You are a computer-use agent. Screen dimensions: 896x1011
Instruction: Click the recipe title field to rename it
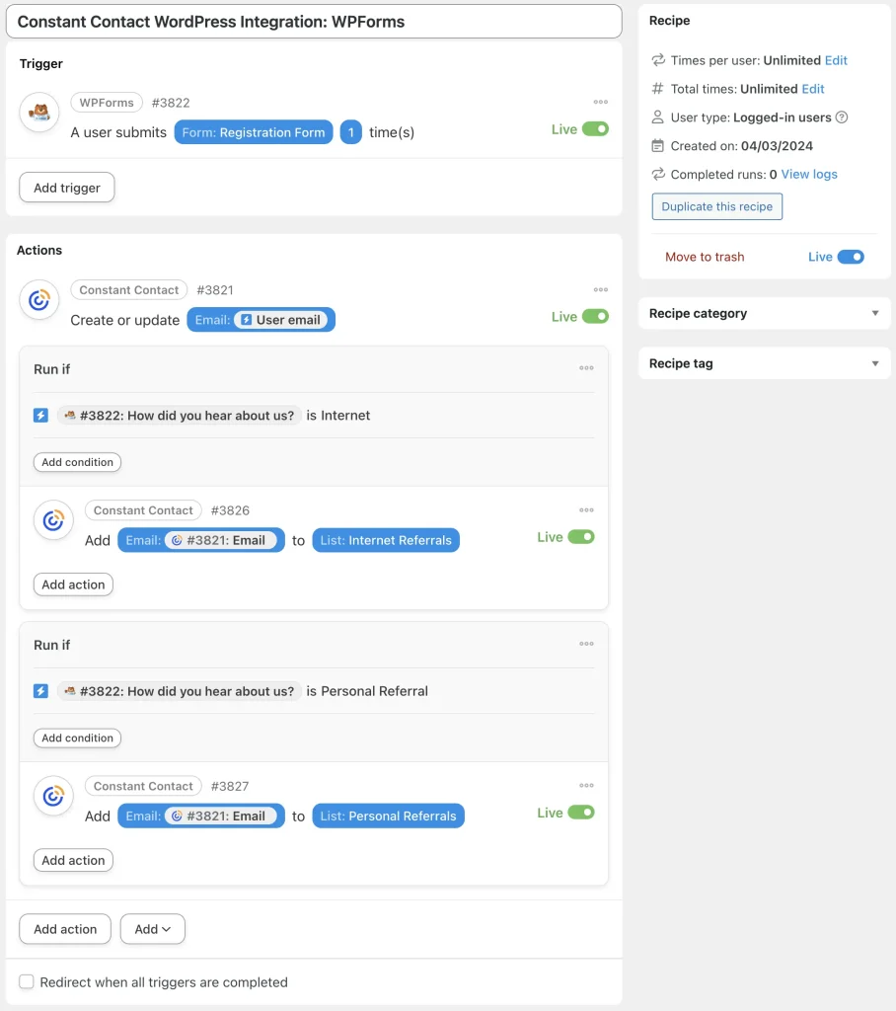[312, 21]
